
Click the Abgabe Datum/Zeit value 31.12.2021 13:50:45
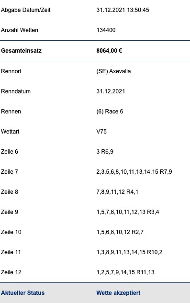point(123,10)
